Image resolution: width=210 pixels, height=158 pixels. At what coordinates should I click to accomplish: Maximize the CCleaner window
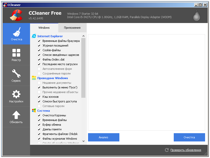point(200,5)
